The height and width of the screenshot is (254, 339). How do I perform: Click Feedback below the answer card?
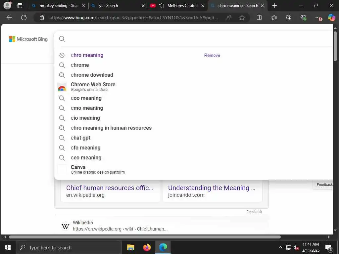click(254, 212)
